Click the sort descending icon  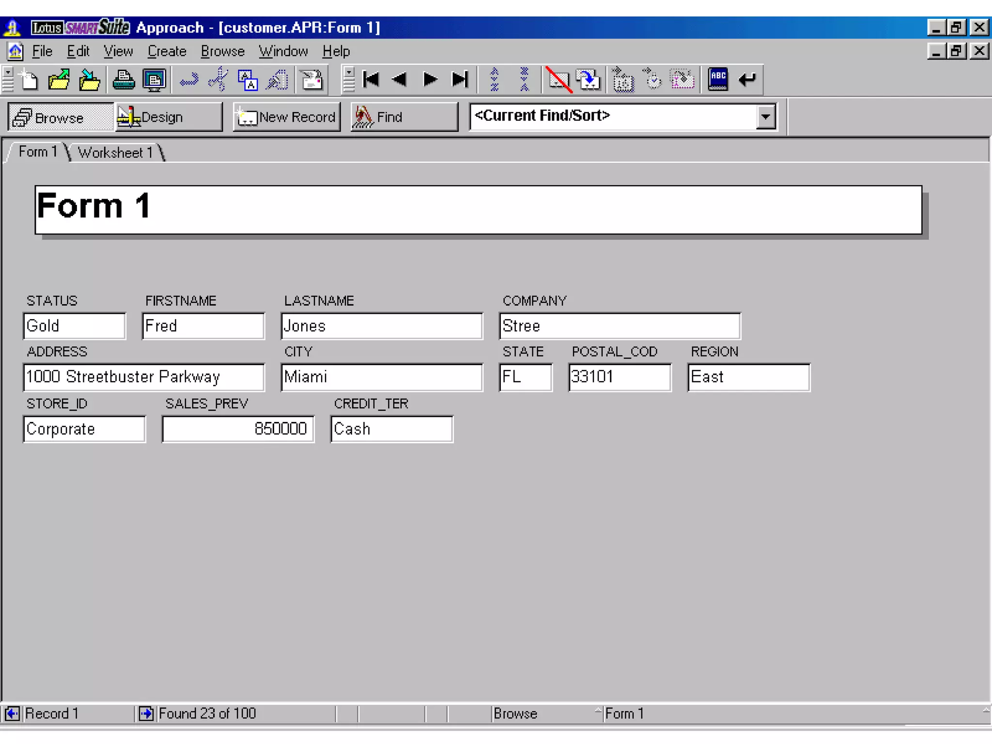(x=524, y=80)
